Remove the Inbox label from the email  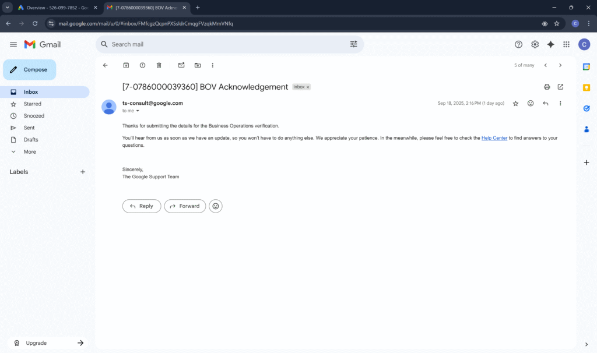click(308, 87)
